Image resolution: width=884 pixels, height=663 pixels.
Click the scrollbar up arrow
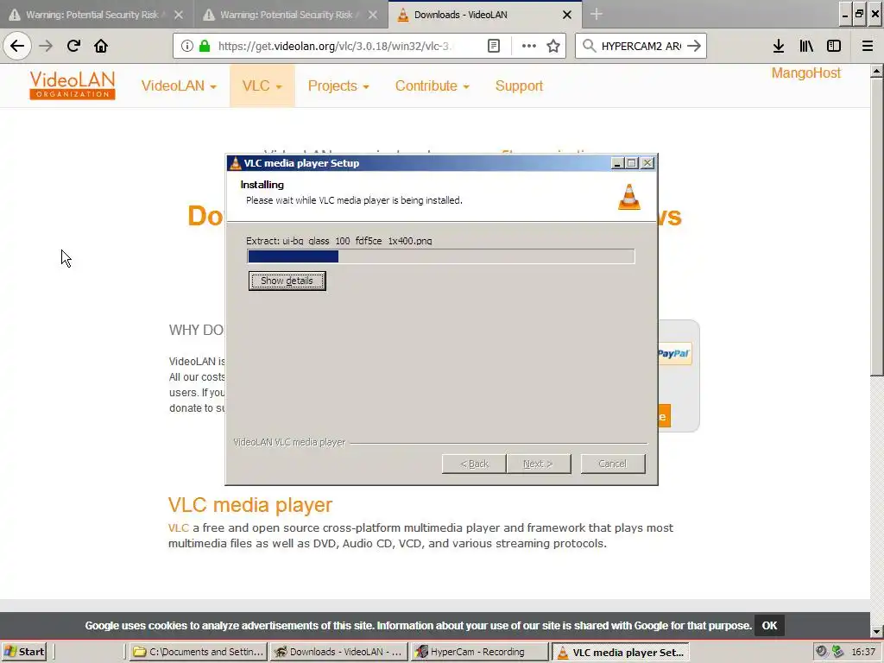(876, 71)
